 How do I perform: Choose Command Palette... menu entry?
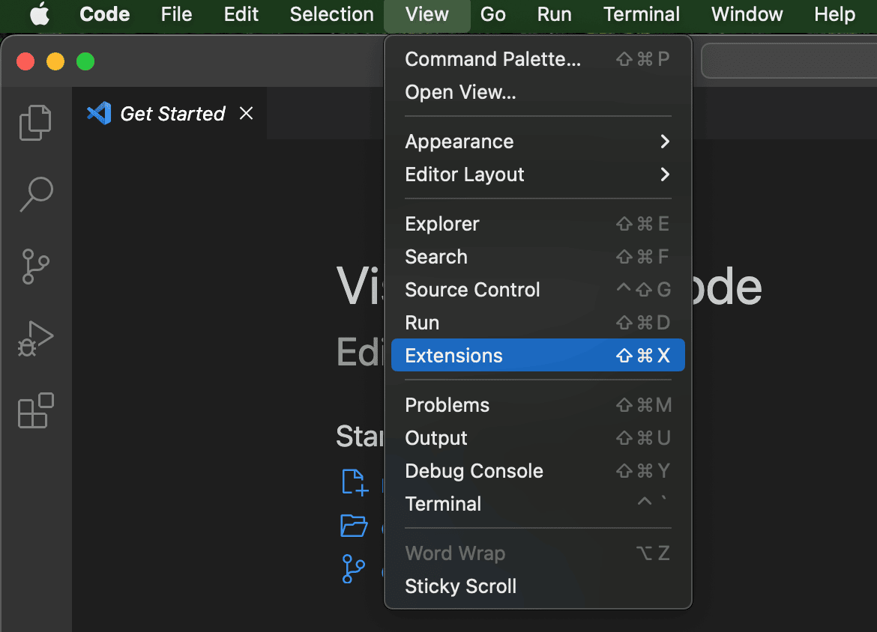pyautogui.click(x=492, y=59)
